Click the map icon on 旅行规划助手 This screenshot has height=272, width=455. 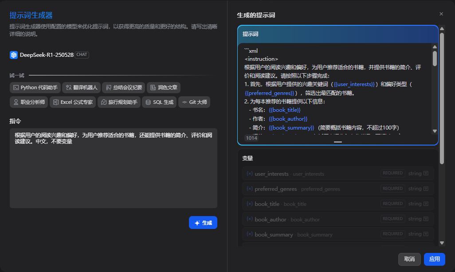[x=104, y=102]
